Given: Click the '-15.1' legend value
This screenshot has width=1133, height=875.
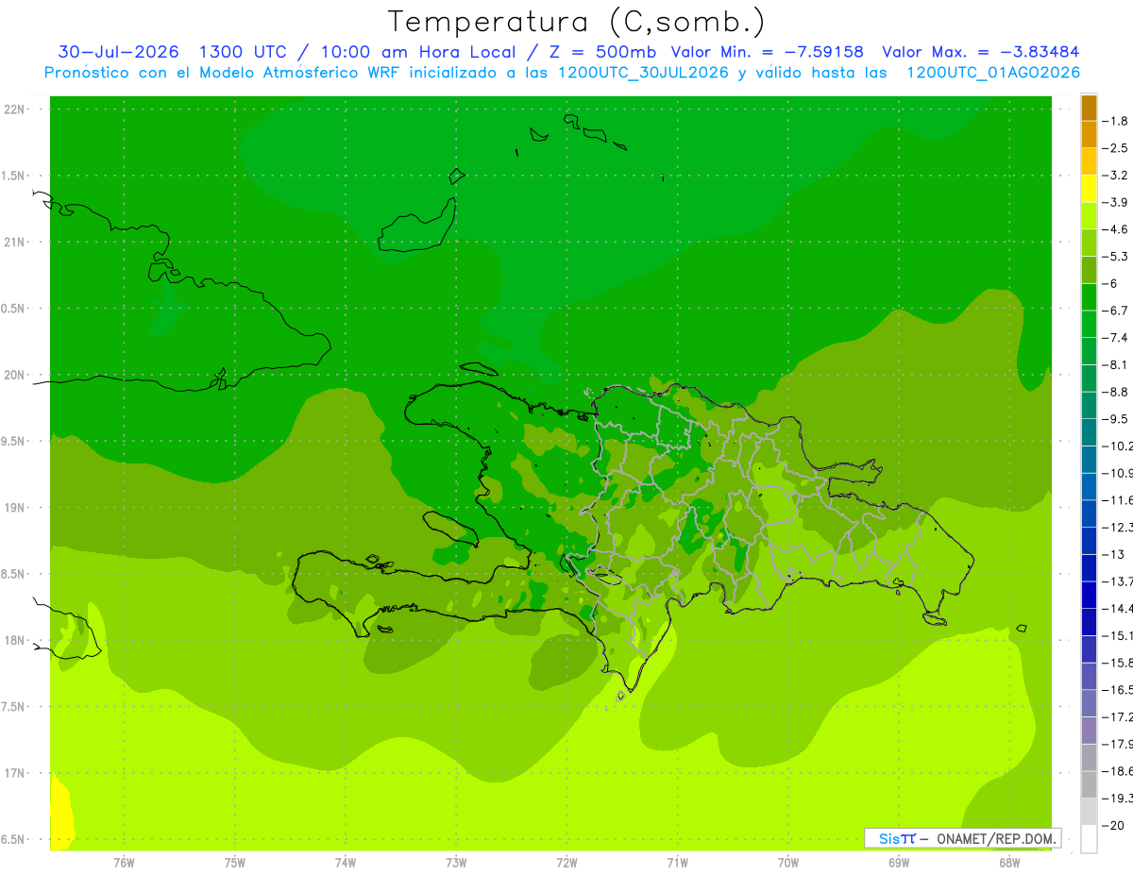Looking at the screenshot, I should coord(1116,635).
